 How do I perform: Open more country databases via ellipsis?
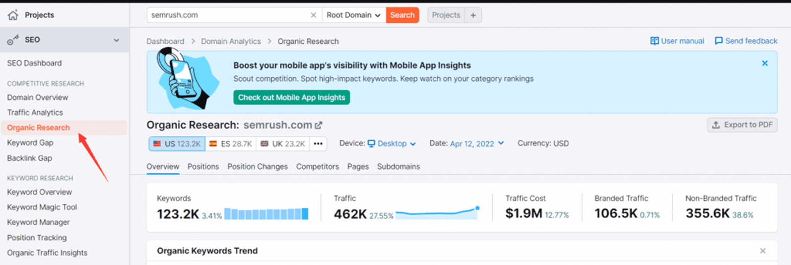[x=318, y=144]
